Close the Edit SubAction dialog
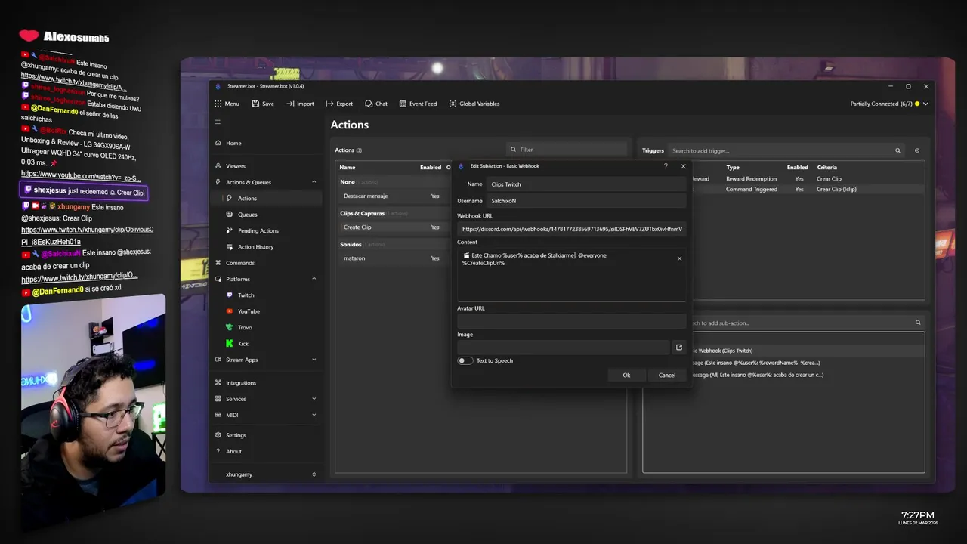 [x=683, y=166]
